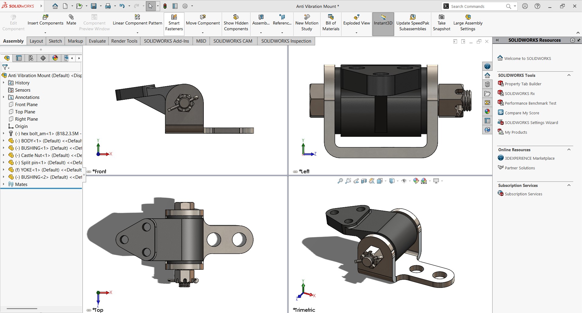Open the FeatureManager Design Tree tab
Image resolution: width=582 pixels, height=313 pixels.
[7, 58]
